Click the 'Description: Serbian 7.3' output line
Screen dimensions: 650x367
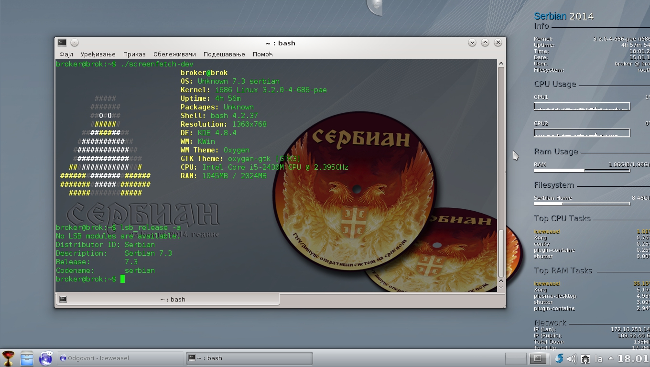click(114, 253)
